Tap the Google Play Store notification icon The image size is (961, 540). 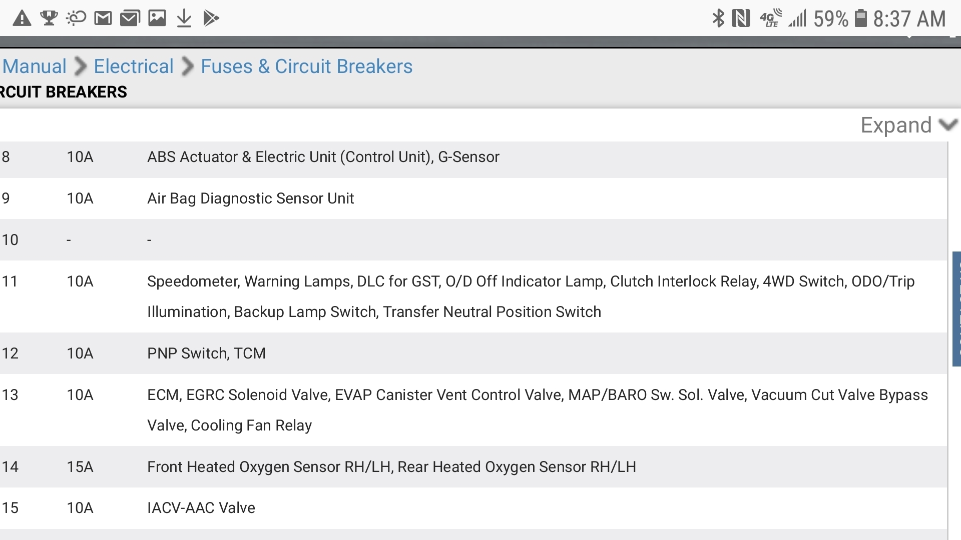(211, 18)
